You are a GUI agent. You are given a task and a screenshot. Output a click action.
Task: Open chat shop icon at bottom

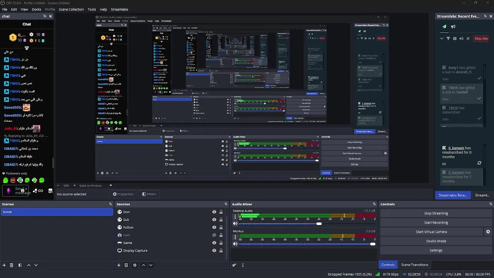(50, 191)
